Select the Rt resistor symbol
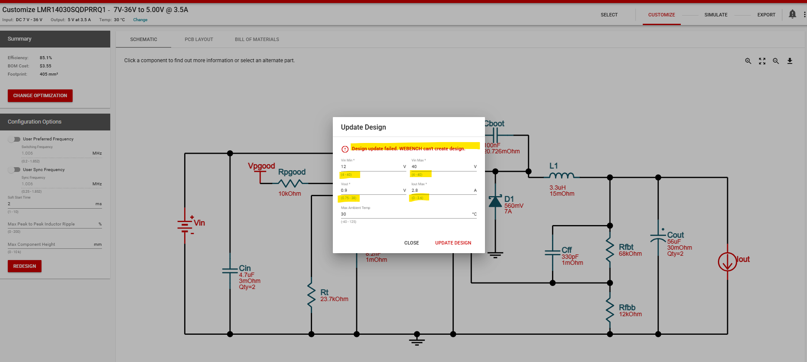This screenshot has width=807, height=362. point(311,295)
